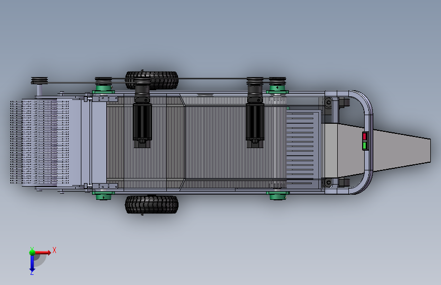Select the top-right green bearing housing

click(278, 89)
